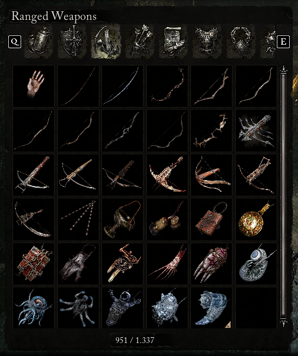Select the silver eyeball catalyst item

[x=256, y=264]
